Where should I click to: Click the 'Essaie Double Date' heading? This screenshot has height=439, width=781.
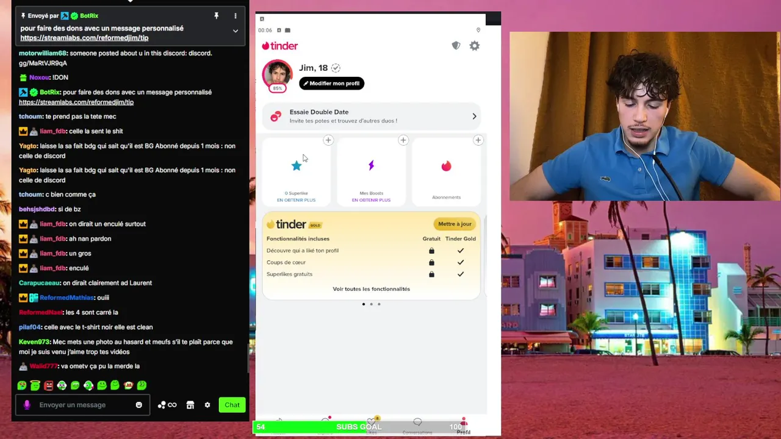pyautogui.click(x=319, y=112)
